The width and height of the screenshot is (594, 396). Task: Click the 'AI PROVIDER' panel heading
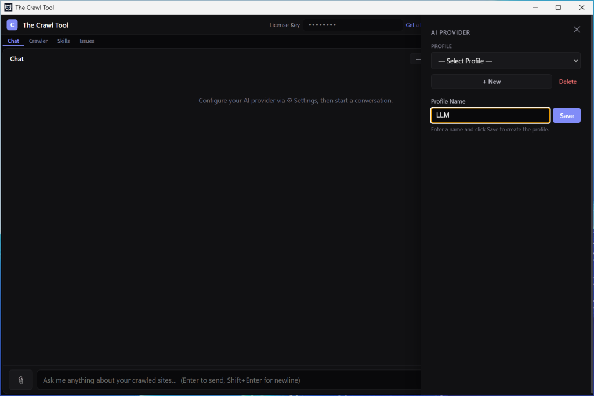pos(450,32)
